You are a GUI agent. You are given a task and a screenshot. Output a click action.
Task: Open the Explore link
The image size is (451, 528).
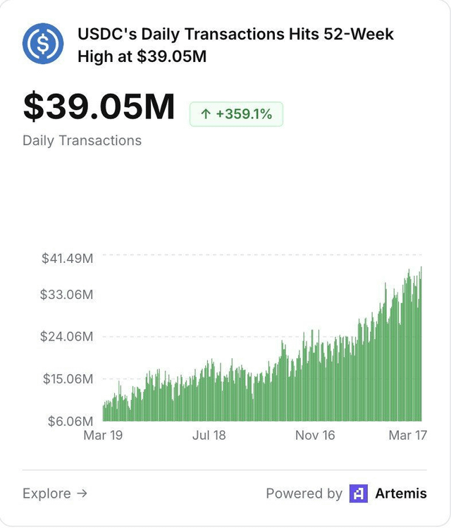(55, 493)
